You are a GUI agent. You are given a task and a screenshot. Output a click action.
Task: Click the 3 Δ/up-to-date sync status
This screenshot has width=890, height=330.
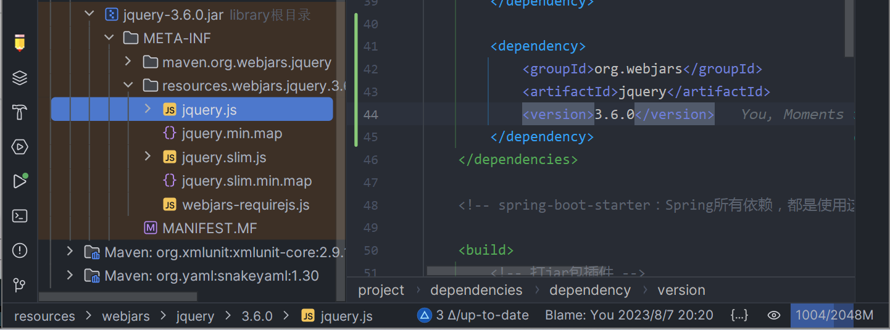[473, 316]
